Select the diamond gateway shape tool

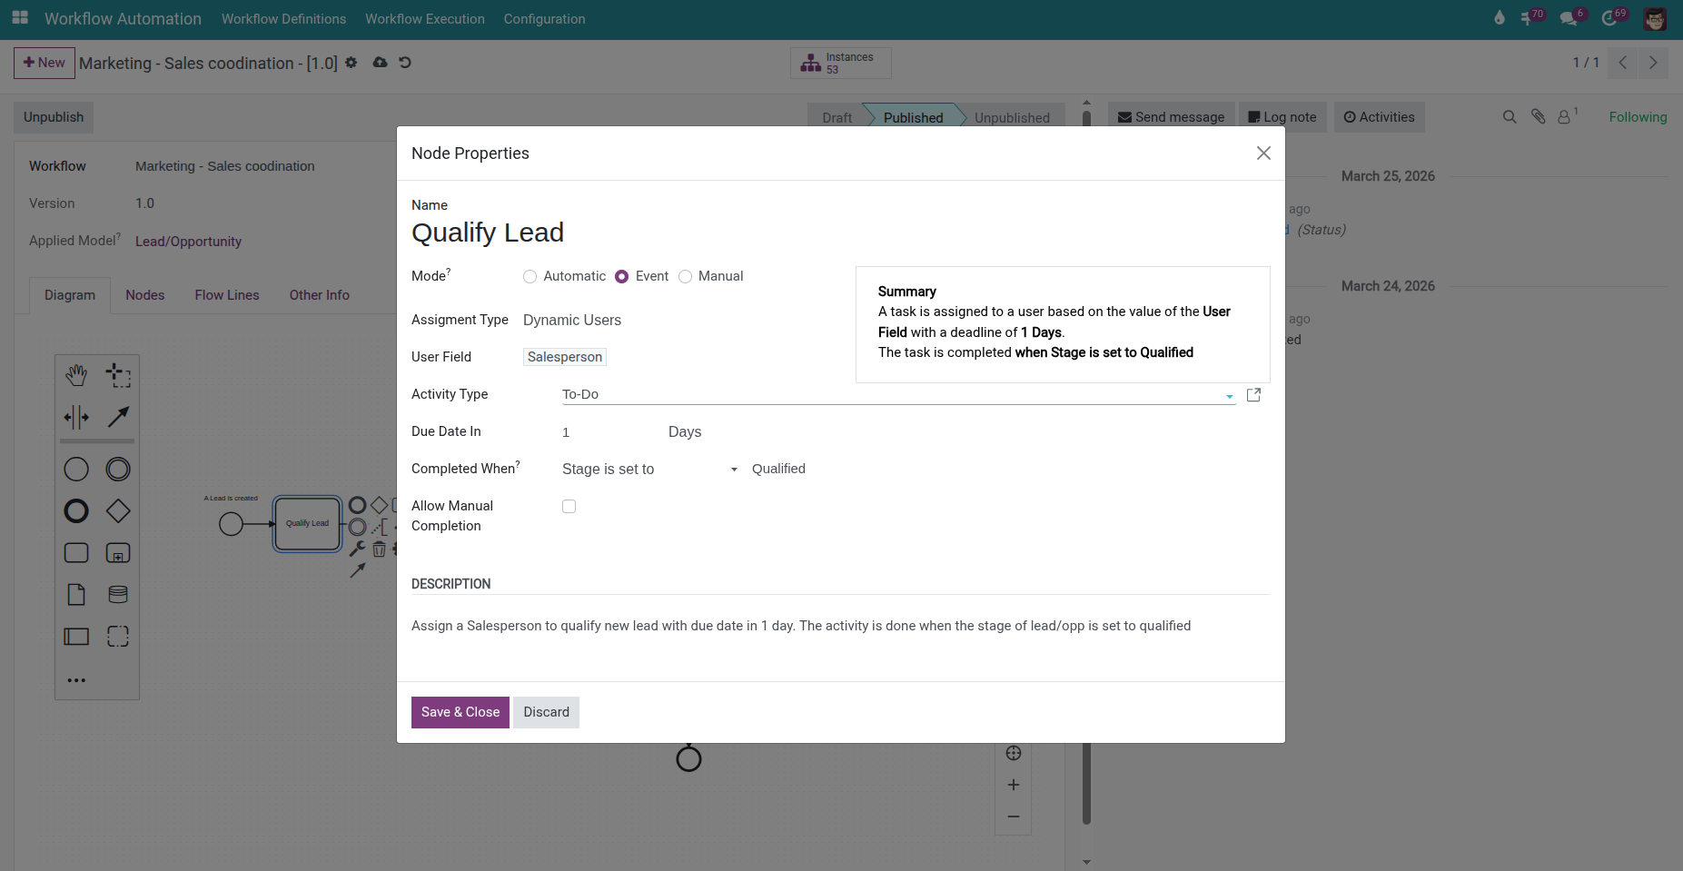pos(118,510)
